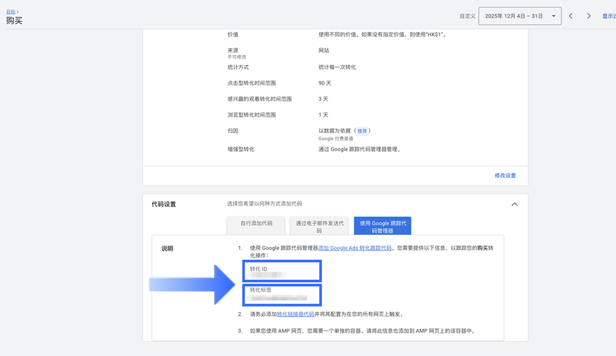Open the date range dropdown arrow
The height and width of the screenshot is (356, 616).
click(x=553, y=16)
